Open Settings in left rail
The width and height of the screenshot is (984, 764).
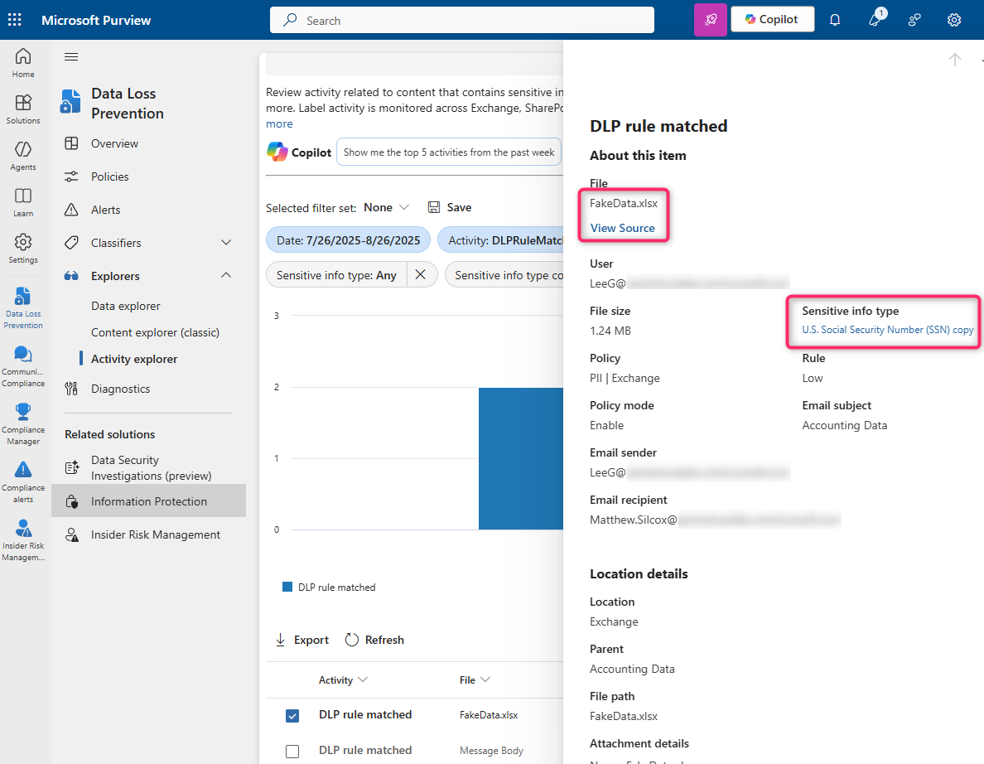pyautogui.click(x=23, y=249)
